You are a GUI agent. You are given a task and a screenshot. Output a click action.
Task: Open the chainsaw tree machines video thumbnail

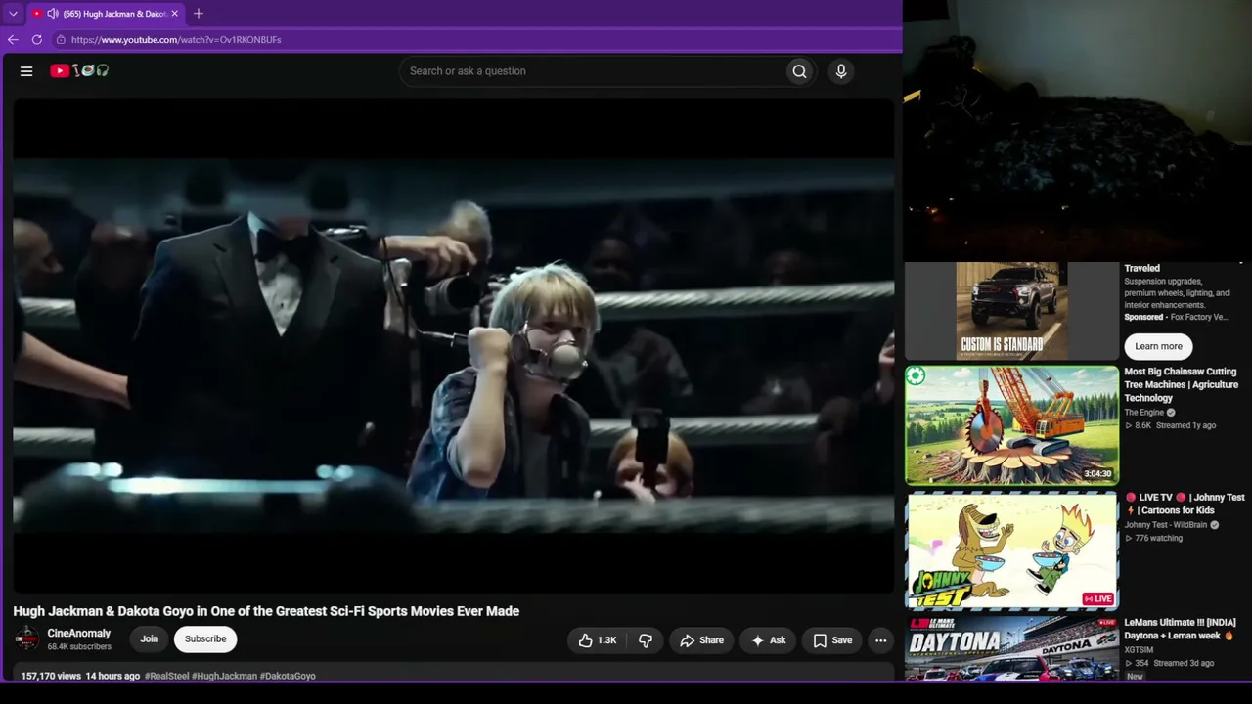coord(1011,426)
